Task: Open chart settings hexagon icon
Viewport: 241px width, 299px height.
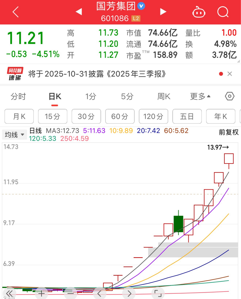Action: click(x=230, y=96)
